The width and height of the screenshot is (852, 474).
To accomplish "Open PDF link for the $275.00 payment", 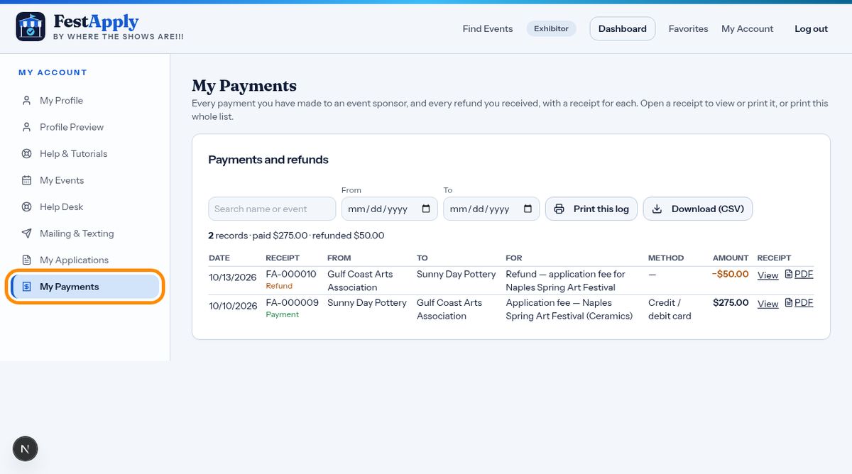I will coord(799,303).
